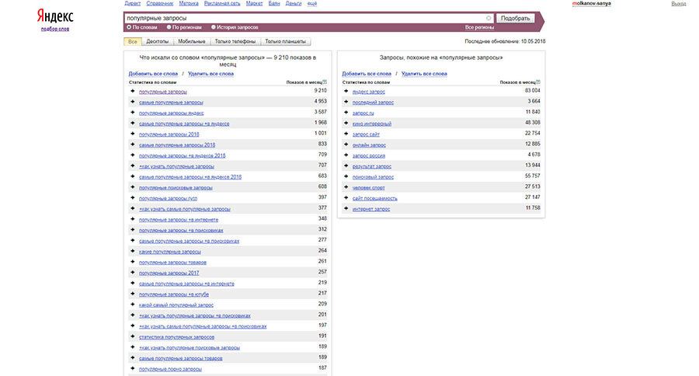Open query 'самые популярные запросы +в яндексе'
699x376 pixels.
[184, 124]
